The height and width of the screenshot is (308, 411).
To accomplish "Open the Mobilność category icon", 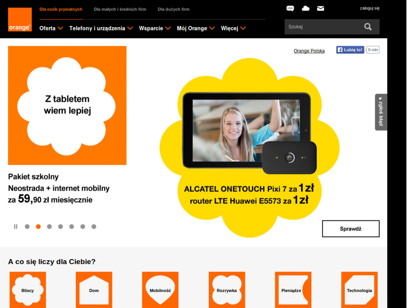I will click(x=160, y=290).
